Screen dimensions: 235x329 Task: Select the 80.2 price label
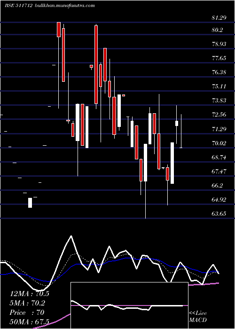(217, 30)
